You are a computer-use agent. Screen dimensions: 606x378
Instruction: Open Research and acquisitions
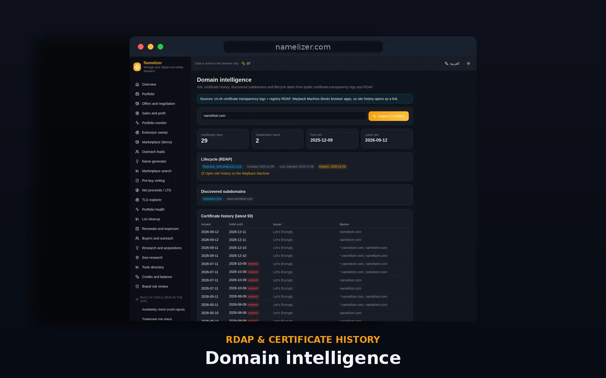[x=162, y=248]
